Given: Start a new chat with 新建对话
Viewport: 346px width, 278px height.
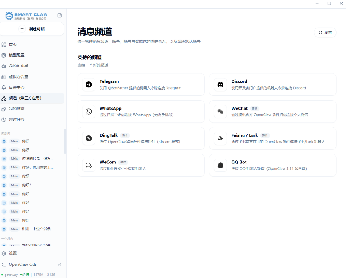Looking at the screenshot, I should coord(32,29).
